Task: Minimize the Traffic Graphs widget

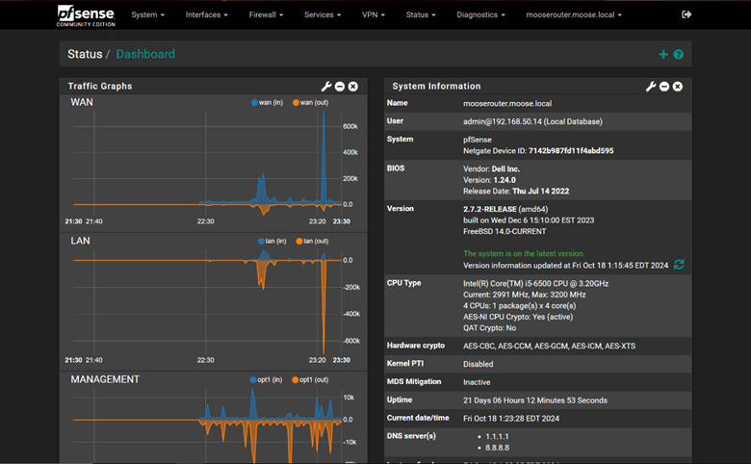Action: pos(340,87)
